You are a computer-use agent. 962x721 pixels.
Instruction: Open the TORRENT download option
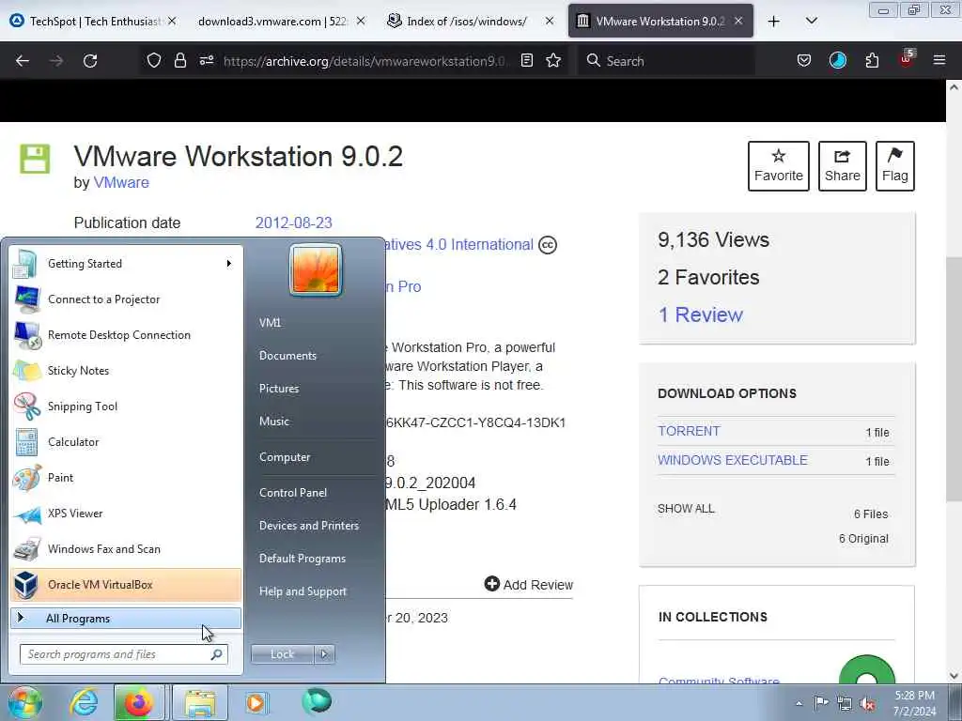689,431
